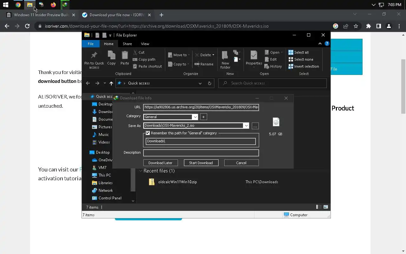Image resolution: width=406 pixels, height=254 pixels.
Task: Click Invert selection in ribbon
Action: (x=304, y=66)
